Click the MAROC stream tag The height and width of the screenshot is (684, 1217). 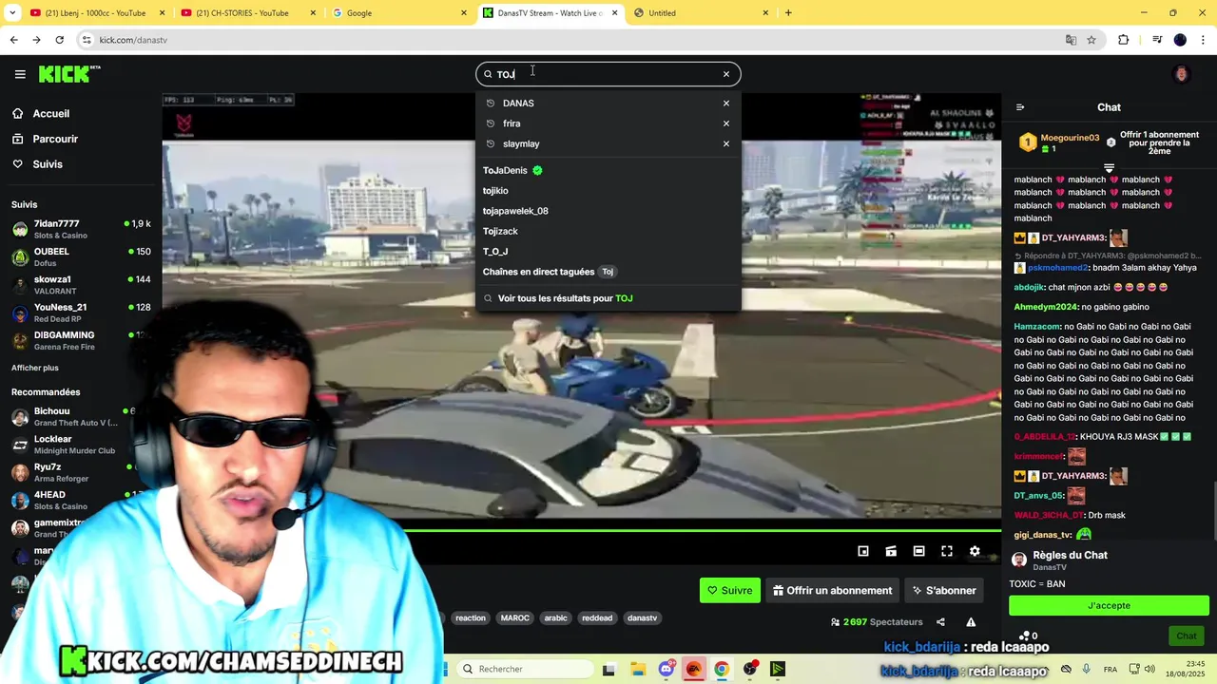pyautogui.click(x=515, y=618)
